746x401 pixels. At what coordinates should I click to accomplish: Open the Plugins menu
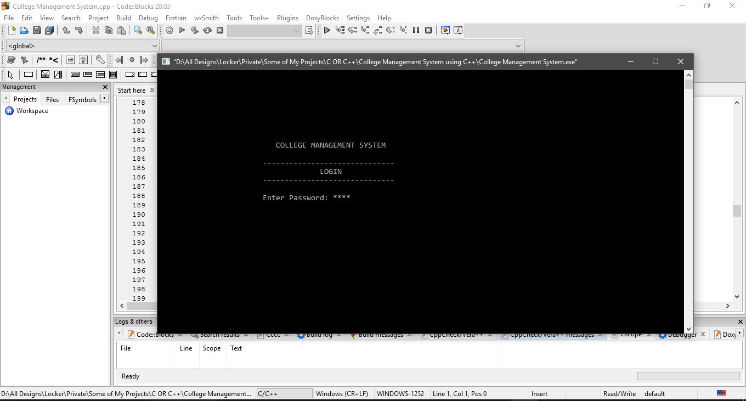[287, 18]
